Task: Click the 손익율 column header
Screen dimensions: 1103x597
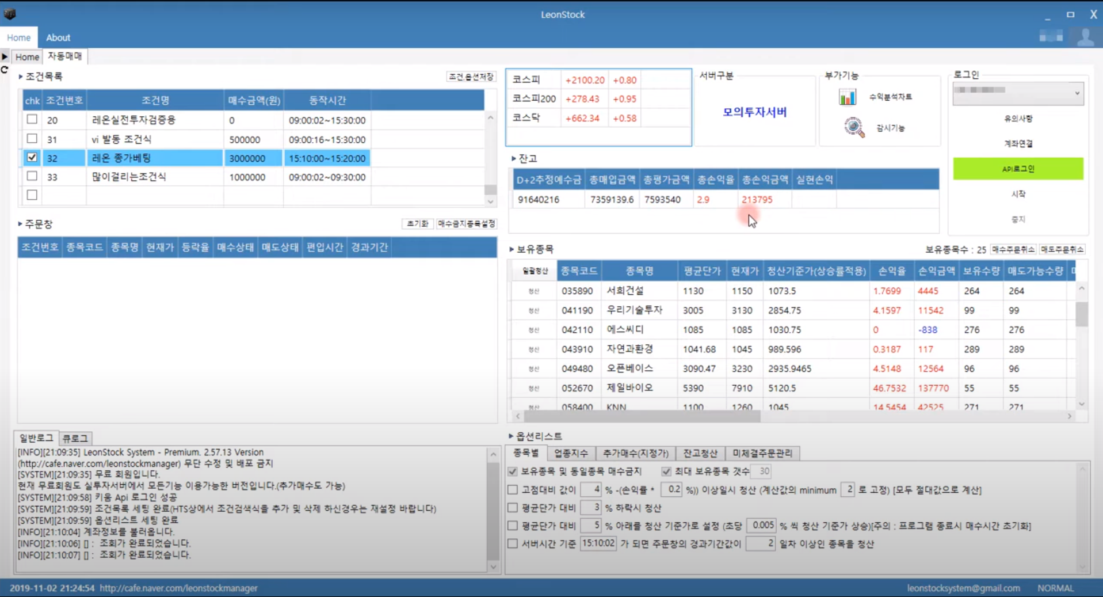Action: tap(891, 271)
